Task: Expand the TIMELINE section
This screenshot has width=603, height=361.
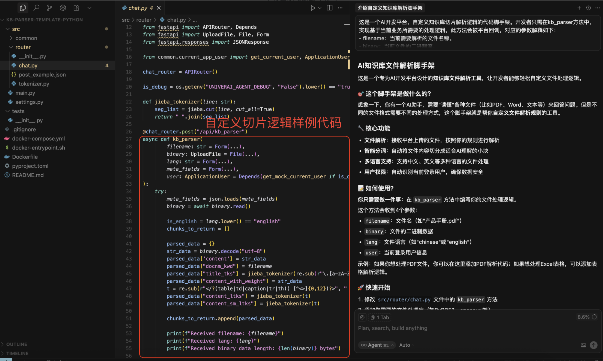Action: point(17,353)
